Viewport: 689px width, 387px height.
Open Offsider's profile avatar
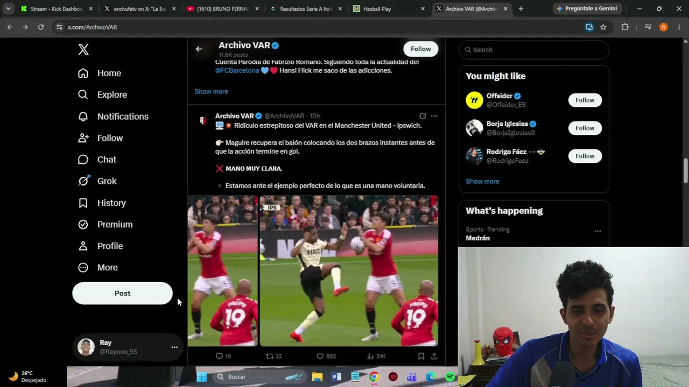474,100
